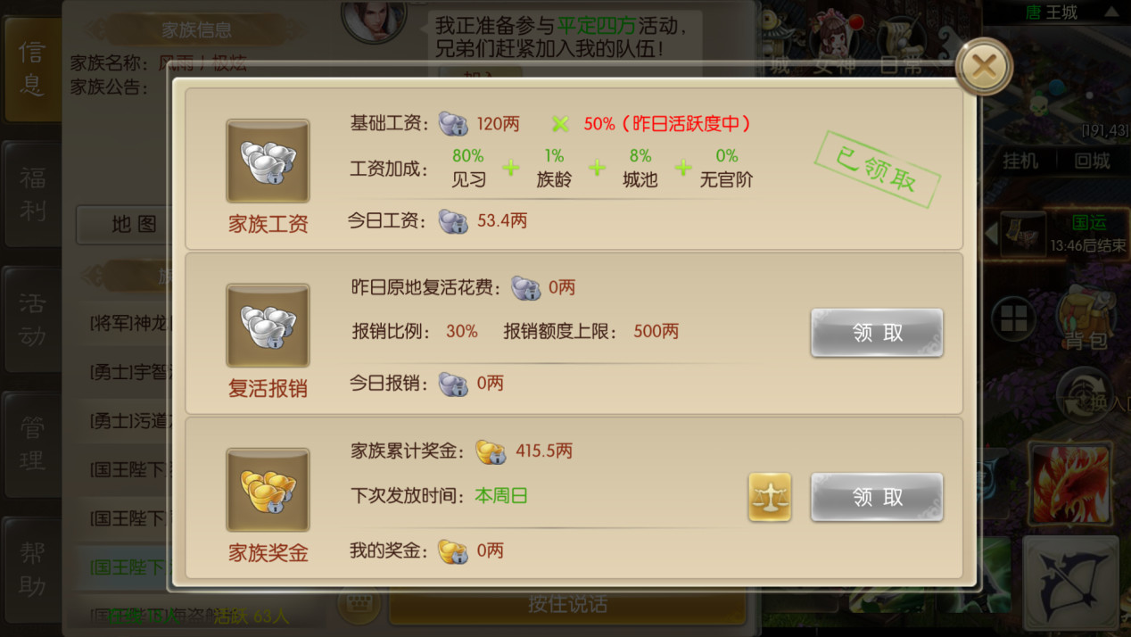Switch to the 信息 side tab

pos(32,69)
